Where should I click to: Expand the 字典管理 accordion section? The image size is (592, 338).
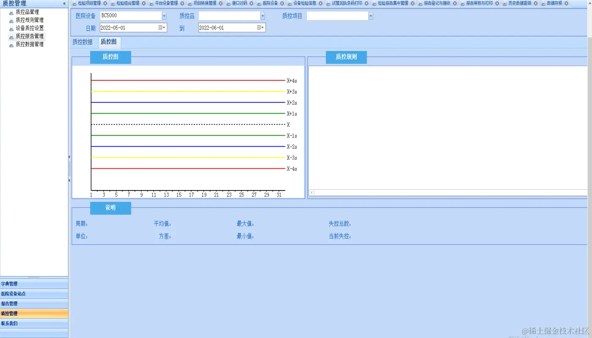[34, 284]
